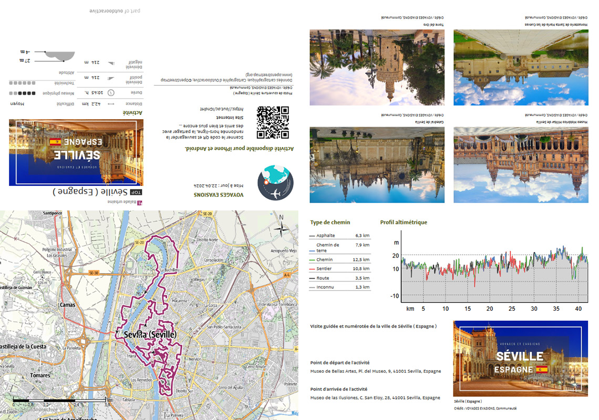
Task: Click the map scale bar
Action: click(x=59, y=400)
